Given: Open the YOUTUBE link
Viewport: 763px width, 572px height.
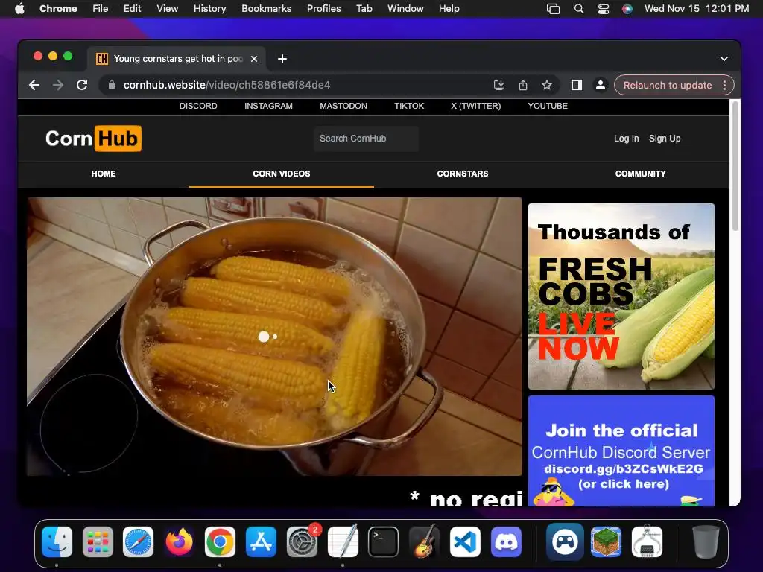Looking at the screenshot, I should tap(548, 106).
